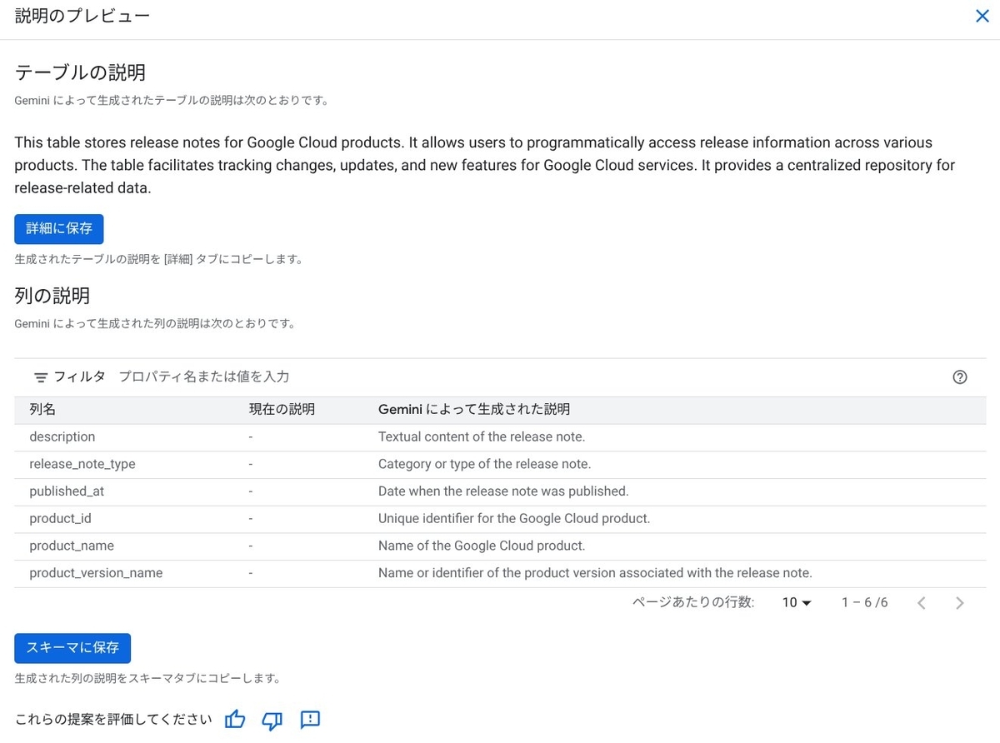Click the 詳細に保存 button

(59, 228)
